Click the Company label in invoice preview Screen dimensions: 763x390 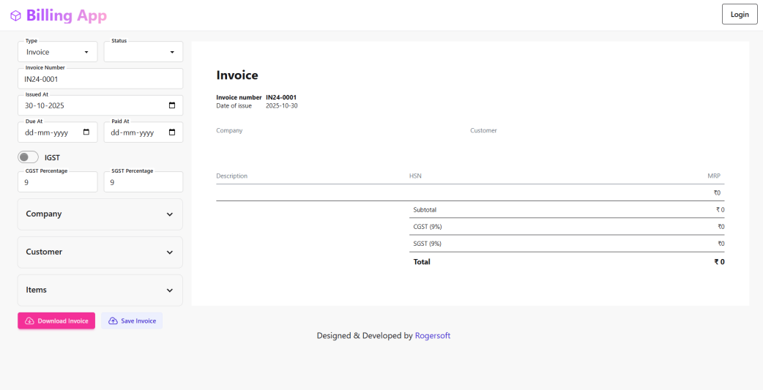(229, 131)
